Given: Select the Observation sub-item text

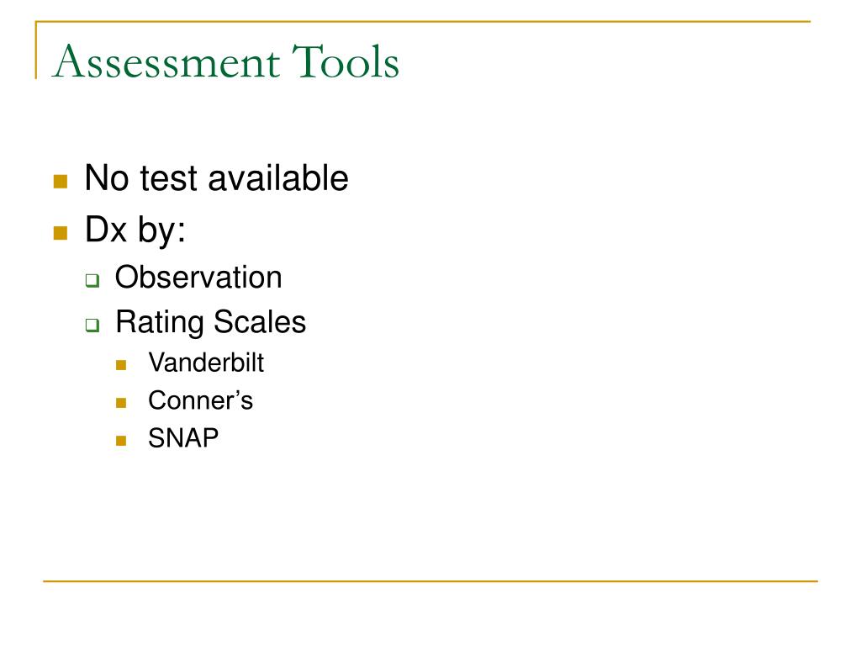Looking at the screenshot, I should point(198,277).
